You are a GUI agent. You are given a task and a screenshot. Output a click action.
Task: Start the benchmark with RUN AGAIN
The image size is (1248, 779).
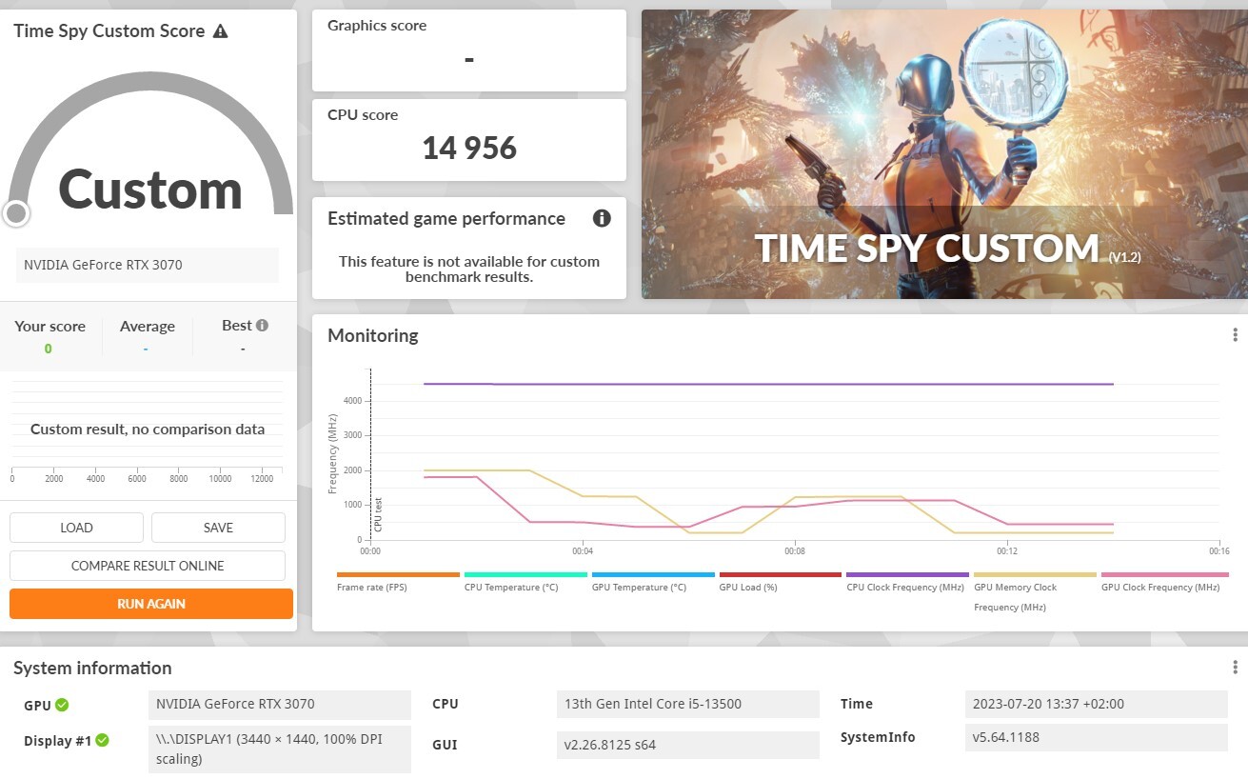(151, 604)
